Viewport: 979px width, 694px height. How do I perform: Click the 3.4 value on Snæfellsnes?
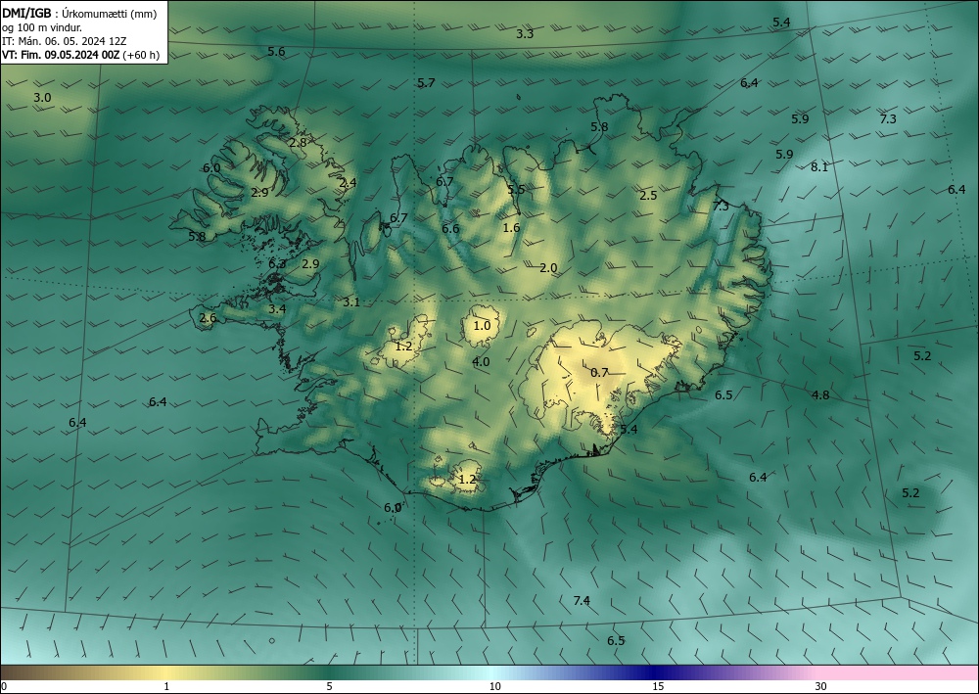click(x=277, y=308)
